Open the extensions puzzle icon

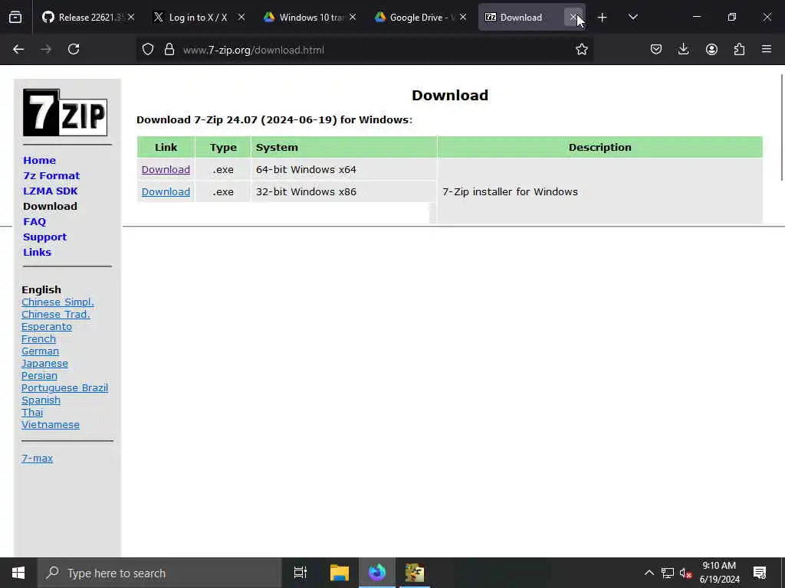click(739, 49)
